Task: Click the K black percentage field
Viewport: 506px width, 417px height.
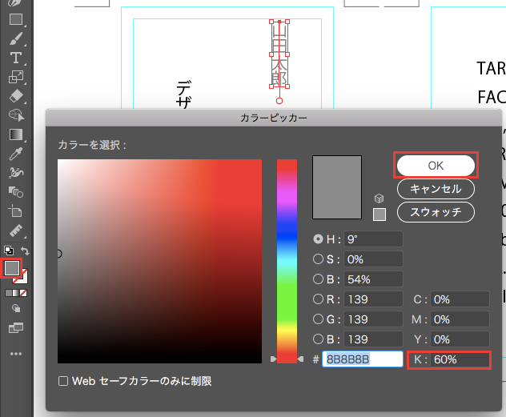Action: (x=460, y=360)
